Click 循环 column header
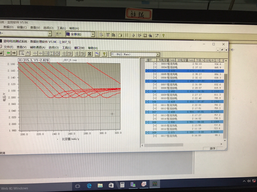Screen dimensions: 257x192 click(x=151, y=60)
